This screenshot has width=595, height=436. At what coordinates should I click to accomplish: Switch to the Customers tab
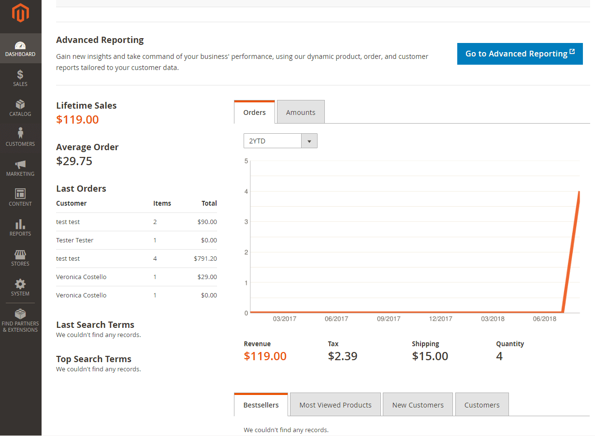pyautogui.click(x=481, y=404)
